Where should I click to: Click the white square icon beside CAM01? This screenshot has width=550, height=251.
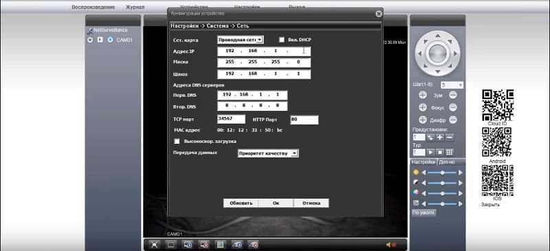[100, 40]
